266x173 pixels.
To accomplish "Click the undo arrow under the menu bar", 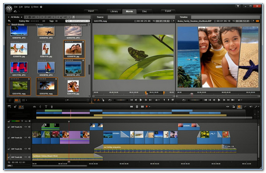I will (15, 12).
